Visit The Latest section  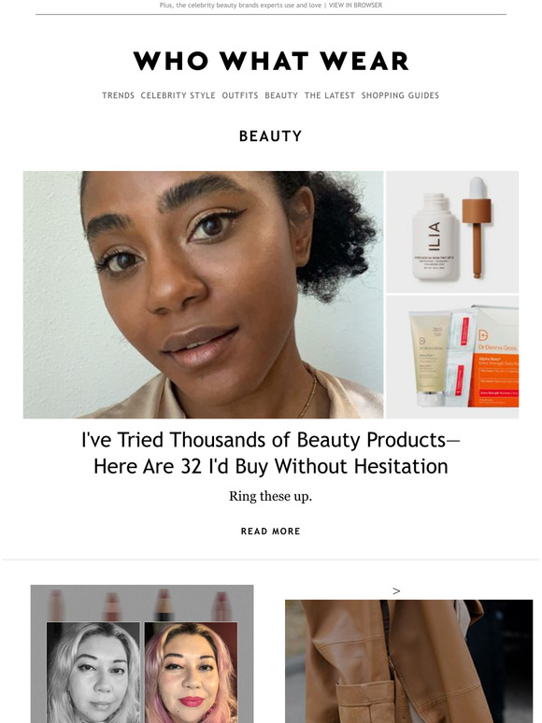330,95
